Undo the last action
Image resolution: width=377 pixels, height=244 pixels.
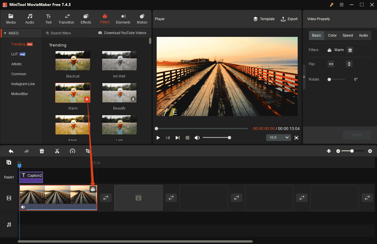click(x=11, y=151)
